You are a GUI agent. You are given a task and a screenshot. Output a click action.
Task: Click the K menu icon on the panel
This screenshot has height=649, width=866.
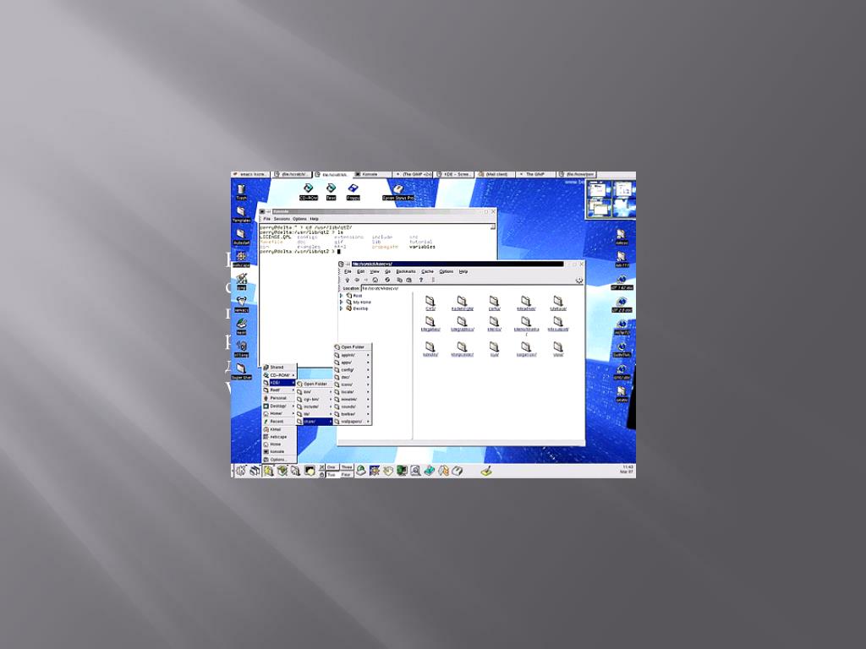click(241, 471)
